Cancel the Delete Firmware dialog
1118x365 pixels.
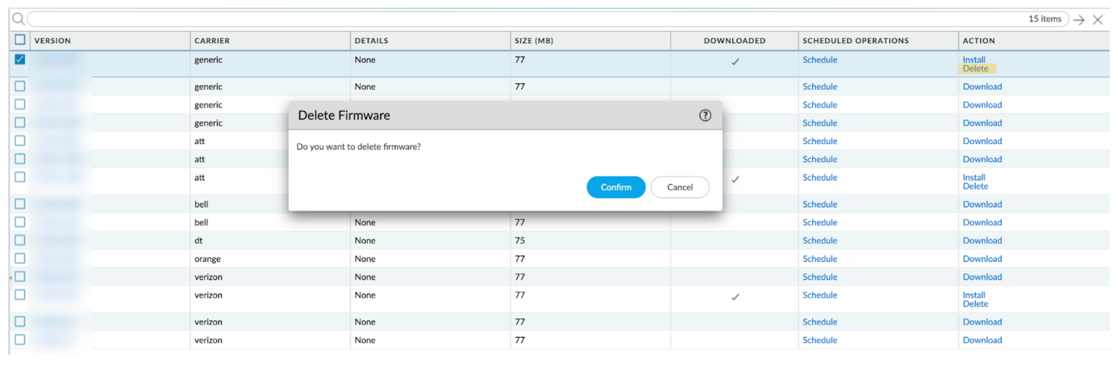680,187
